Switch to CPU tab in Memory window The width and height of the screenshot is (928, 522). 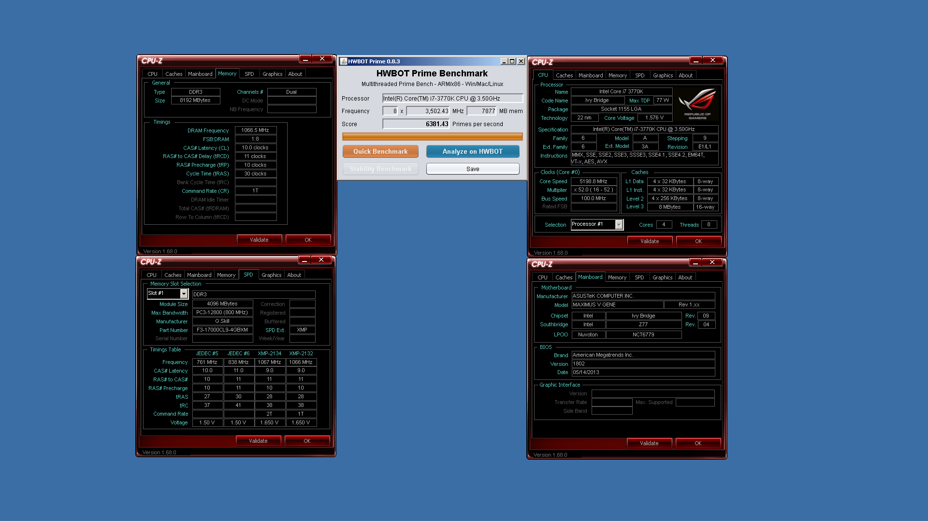point(153,74)
